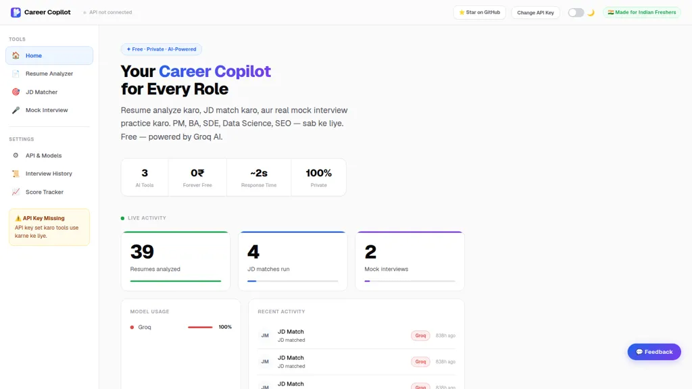Click the star icon on GitHub button
692x389 pixels.
pyautogui.click(x=462, y=12)
